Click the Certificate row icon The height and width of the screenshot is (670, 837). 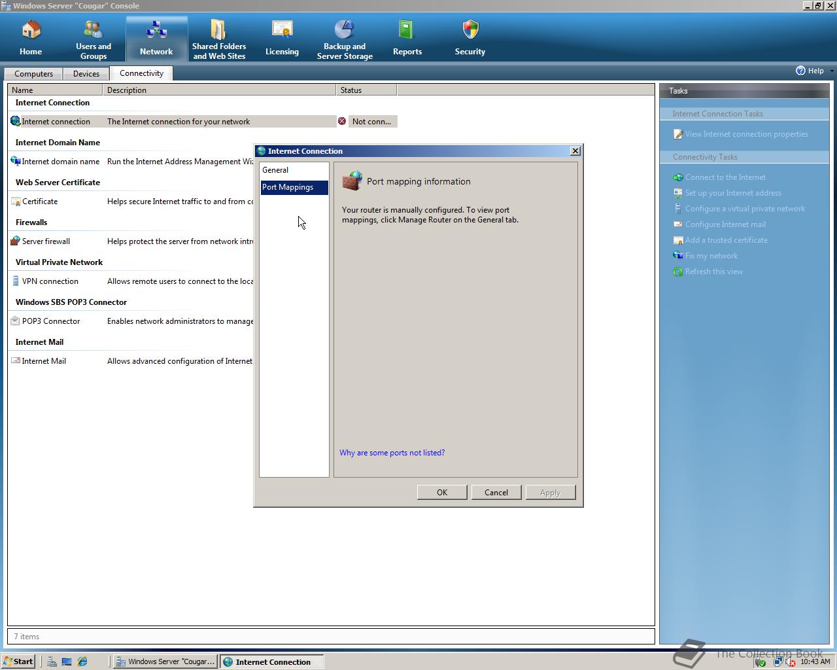(x=16, y=201)
